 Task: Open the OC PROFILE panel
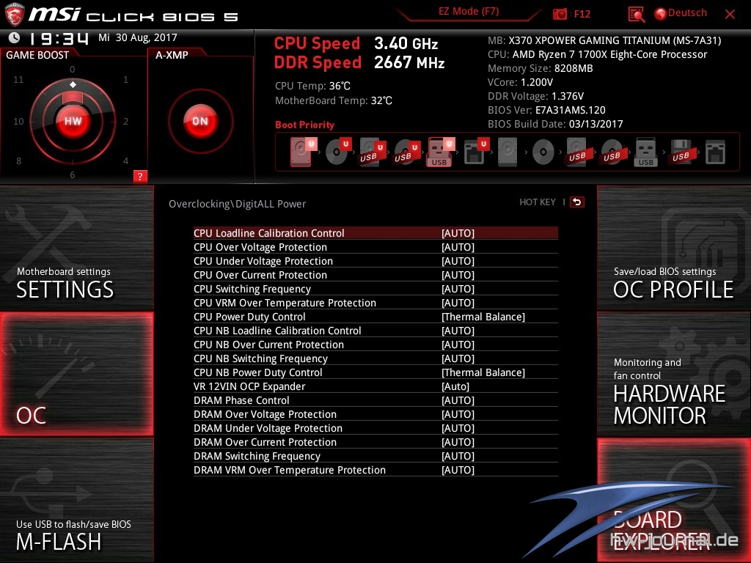pos(674,248)
